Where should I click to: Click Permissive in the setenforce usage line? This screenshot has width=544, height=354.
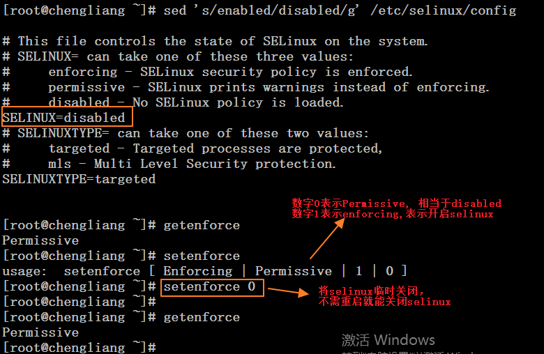pyautogui.click(x=294, y=271)
